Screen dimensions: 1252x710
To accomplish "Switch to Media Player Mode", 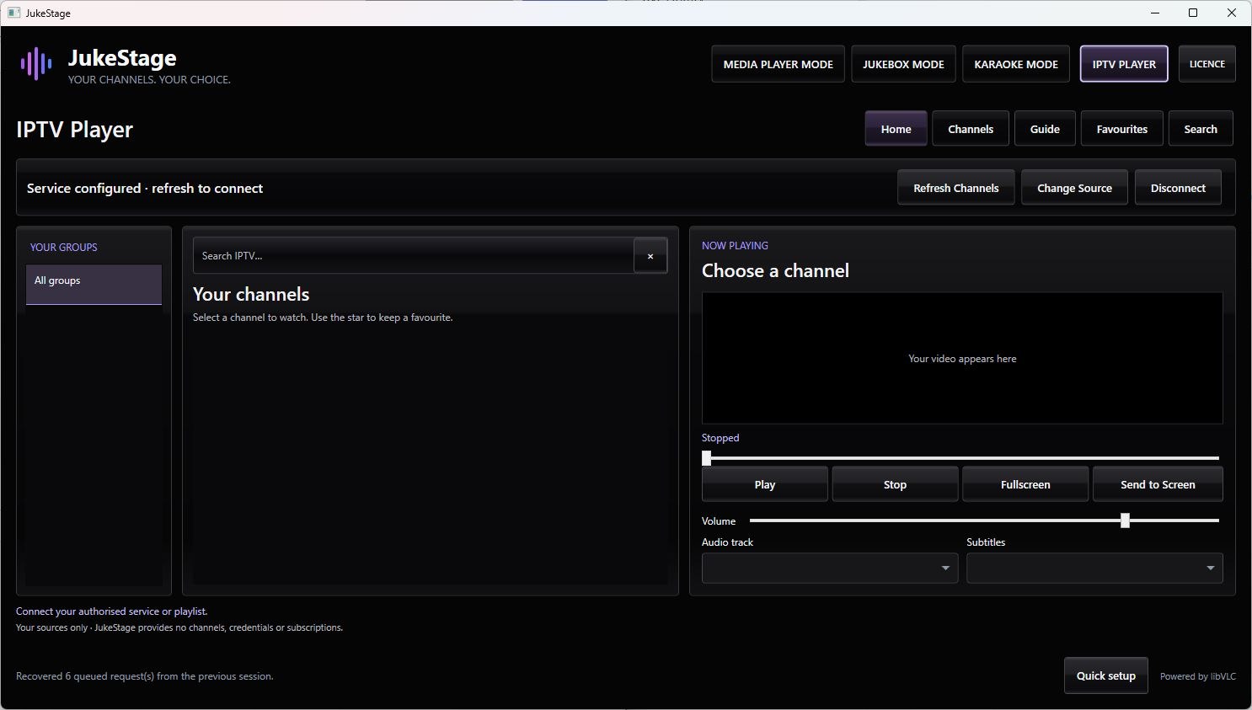I will click(x=778, y=64).
